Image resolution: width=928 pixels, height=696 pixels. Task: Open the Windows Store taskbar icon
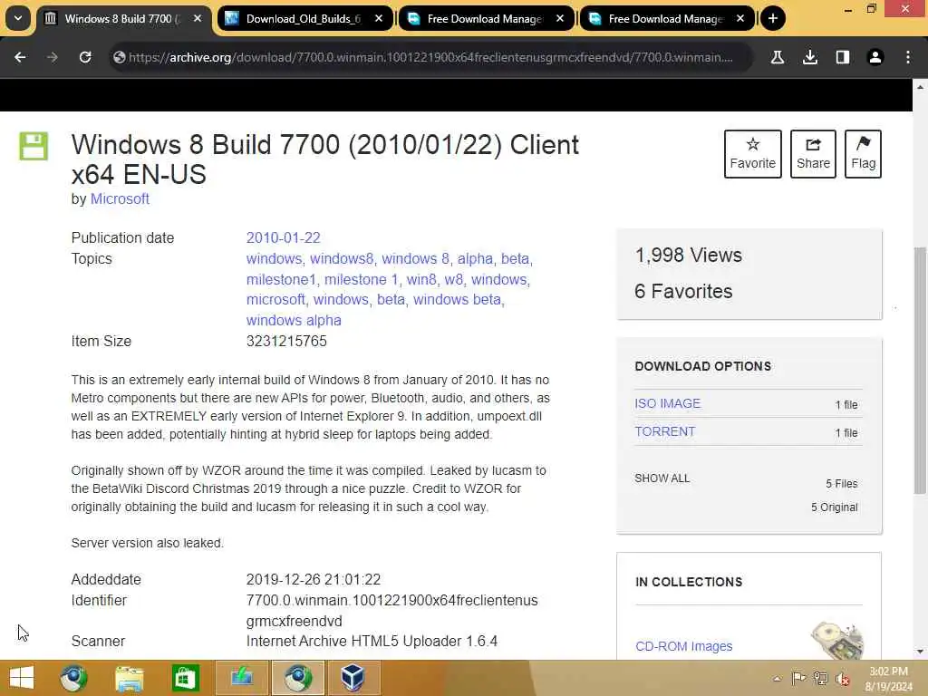tap(185, 678)
